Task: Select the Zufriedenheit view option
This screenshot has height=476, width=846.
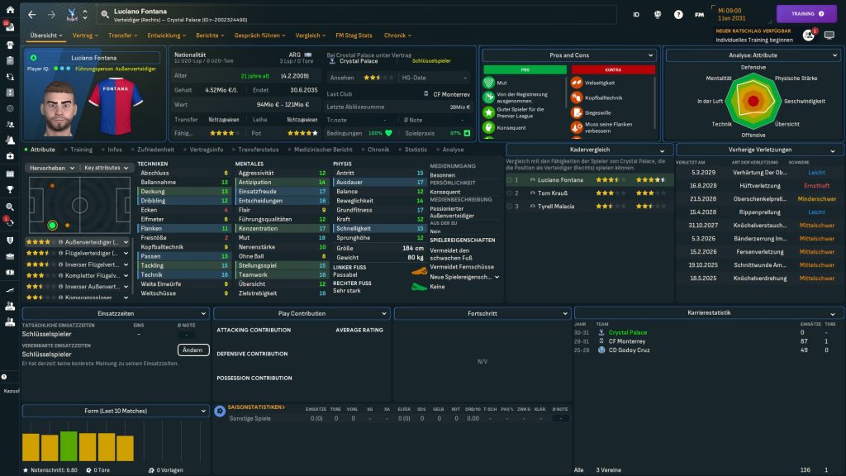Action: [154, 150]
